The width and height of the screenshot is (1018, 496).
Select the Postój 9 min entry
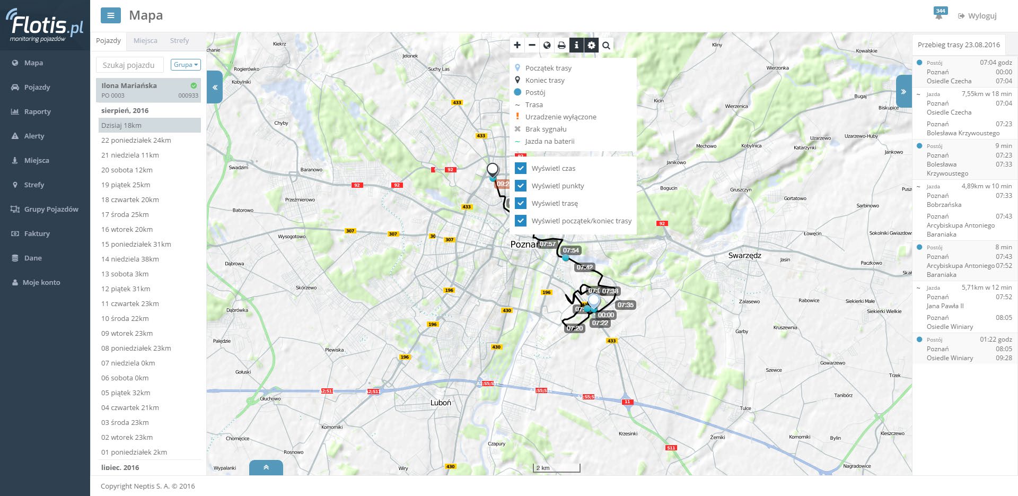965,159
